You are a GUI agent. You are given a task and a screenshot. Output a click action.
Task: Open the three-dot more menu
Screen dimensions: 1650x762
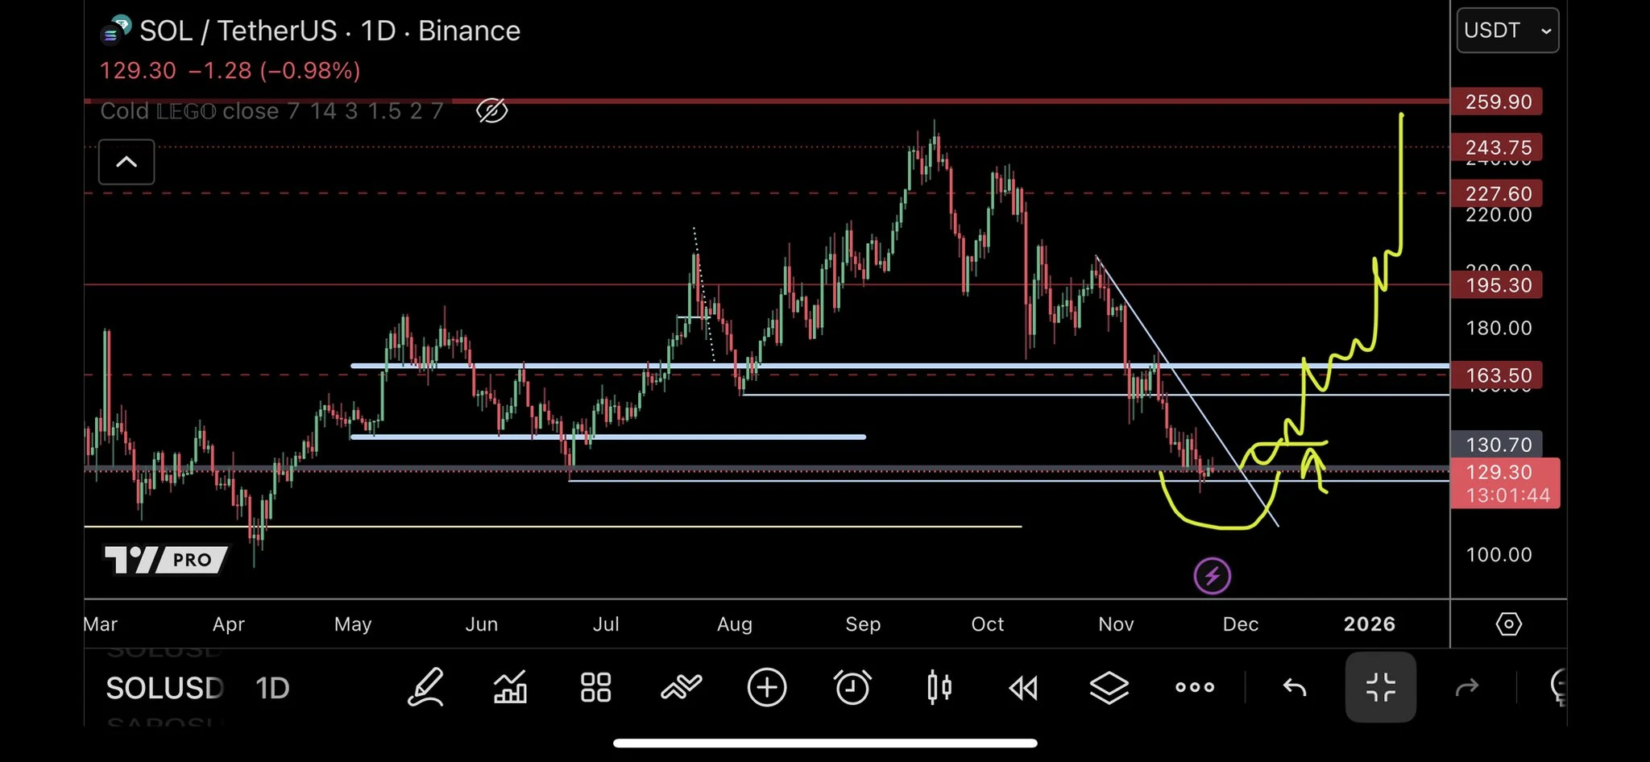[1194, 688]
